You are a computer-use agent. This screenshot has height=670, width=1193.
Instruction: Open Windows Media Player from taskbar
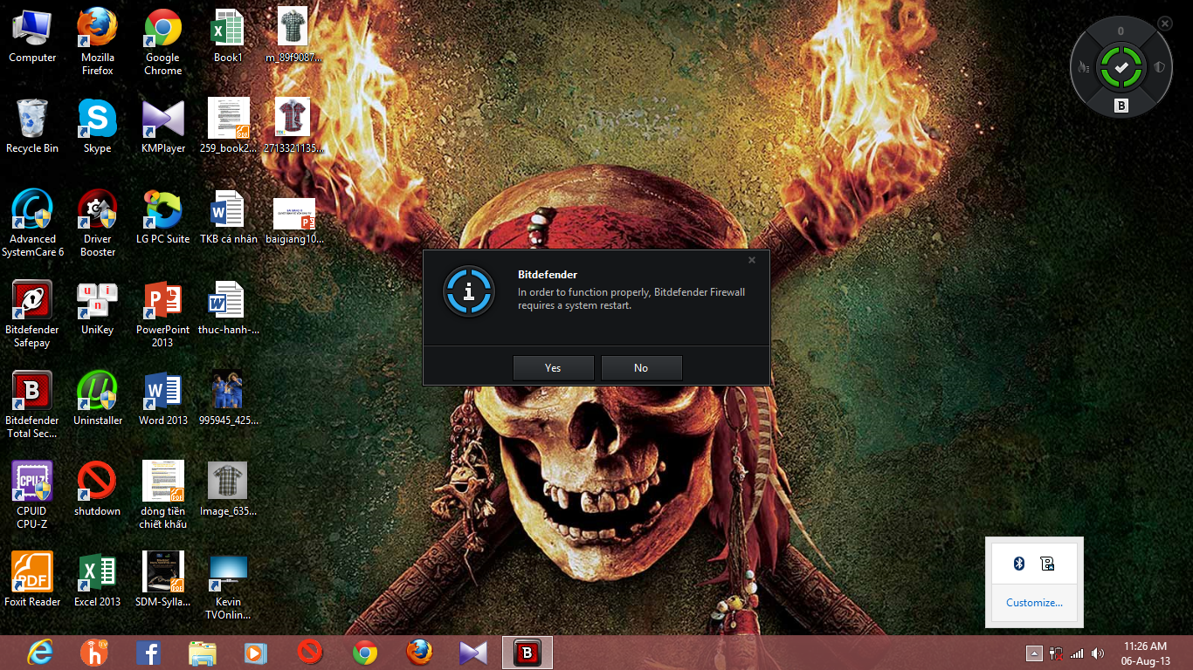click(x=256, y=653)
